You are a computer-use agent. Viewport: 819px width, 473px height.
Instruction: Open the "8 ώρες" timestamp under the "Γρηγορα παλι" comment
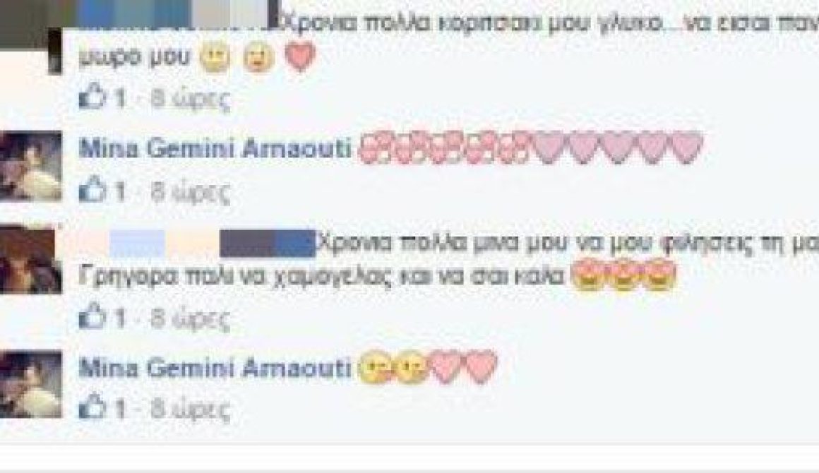pos(191,318)
